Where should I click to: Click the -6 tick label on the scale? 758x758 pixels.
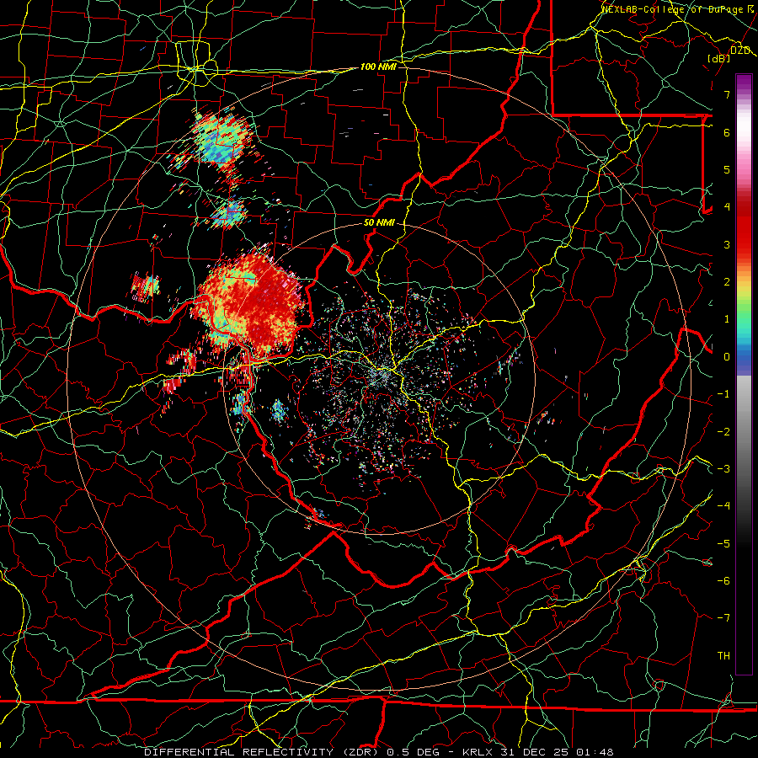point(723,581)
